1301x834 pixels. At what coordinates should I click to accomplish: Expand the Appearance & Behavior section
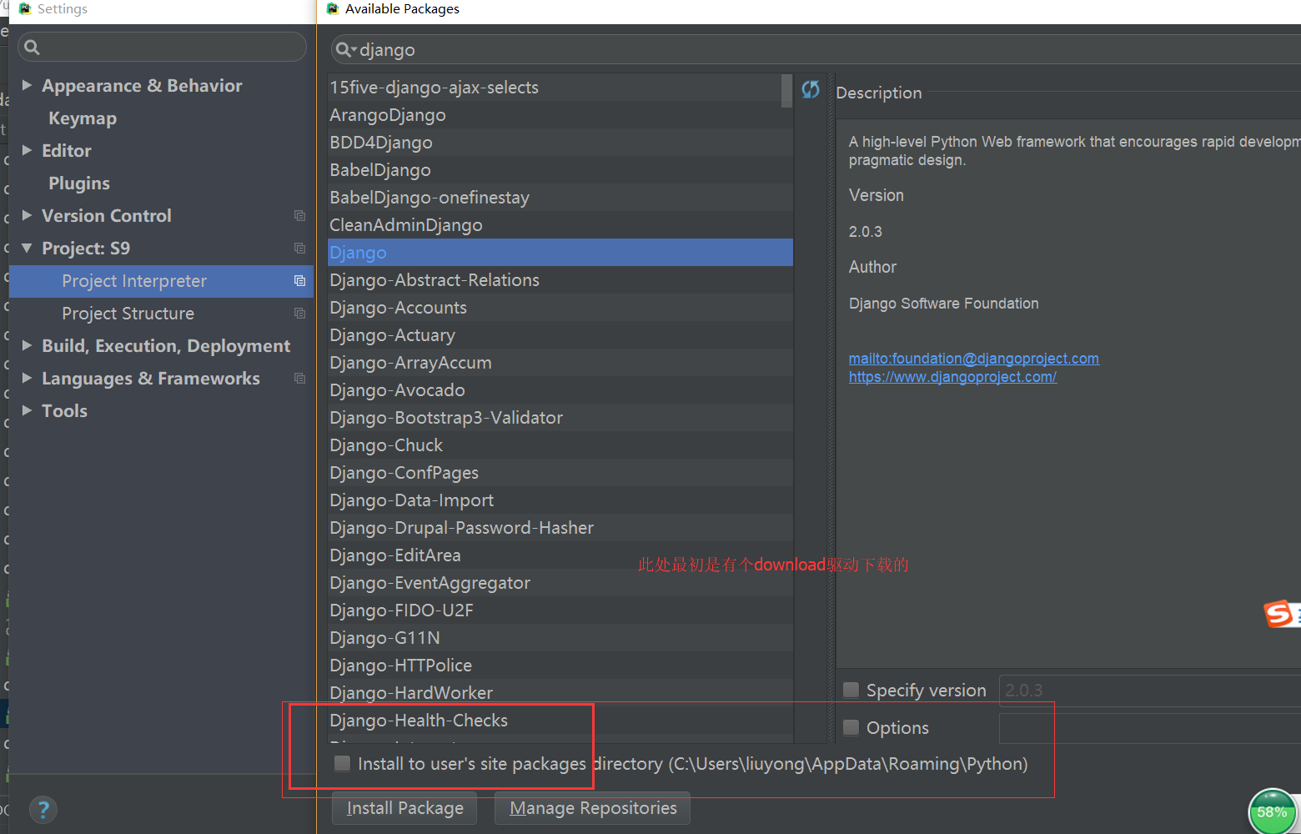click(27, 85)
